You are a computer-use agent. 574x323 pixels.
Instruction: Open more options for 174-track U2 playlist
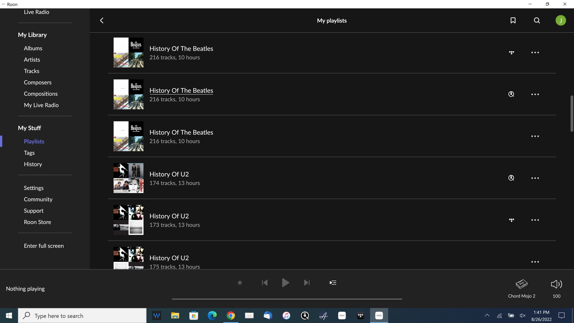535,178
